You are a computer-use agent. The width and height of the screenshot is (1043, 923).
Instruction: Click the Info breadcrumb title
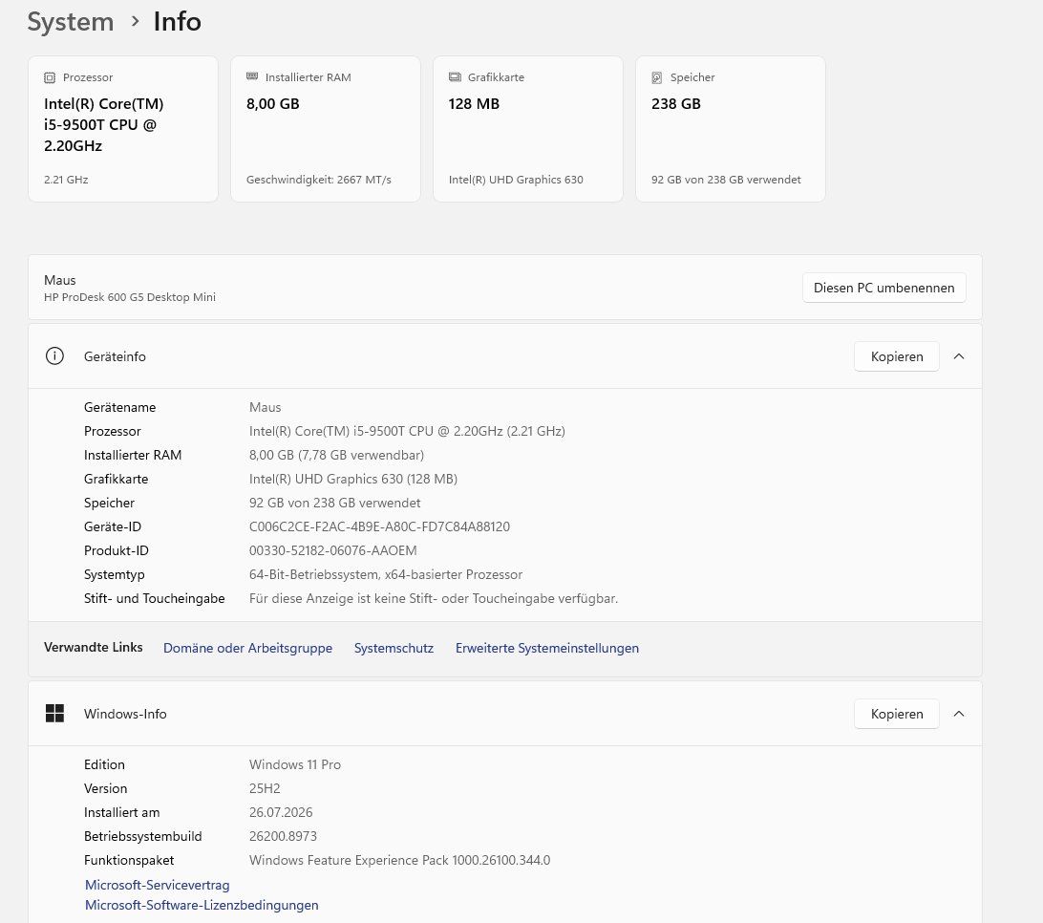(x=177, y=22)
